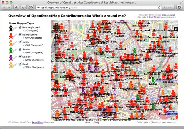
Task: Open the ResultMaps overview link
Action: click(x=37, y=122)
